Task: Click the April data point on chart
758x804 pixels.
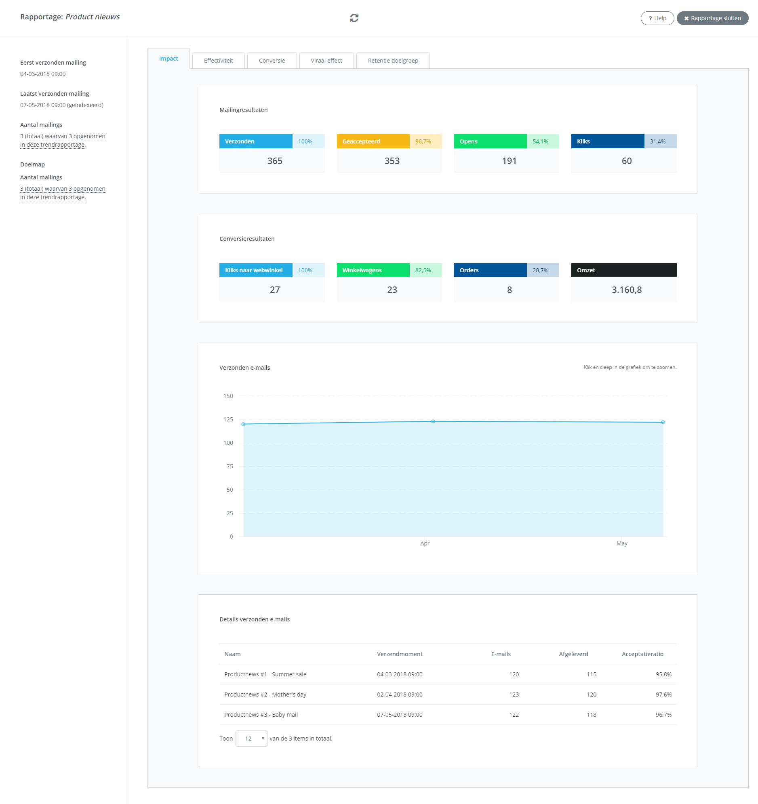Action: tap(433, 421)
